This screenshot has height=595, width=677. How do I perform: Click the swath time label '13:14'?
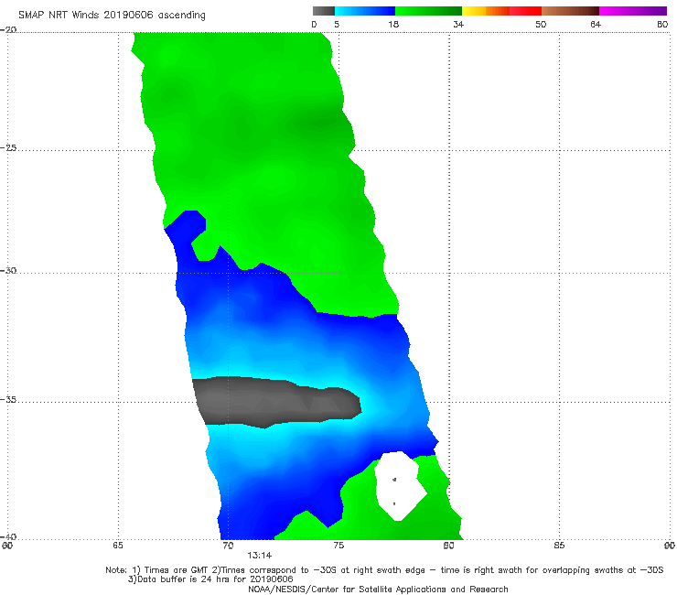tap(260, 556)
